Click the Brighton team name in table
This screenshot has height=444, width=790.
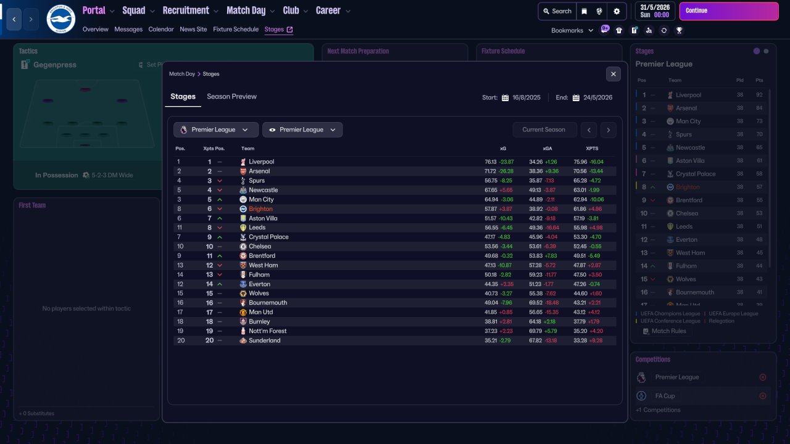[260, 209]
